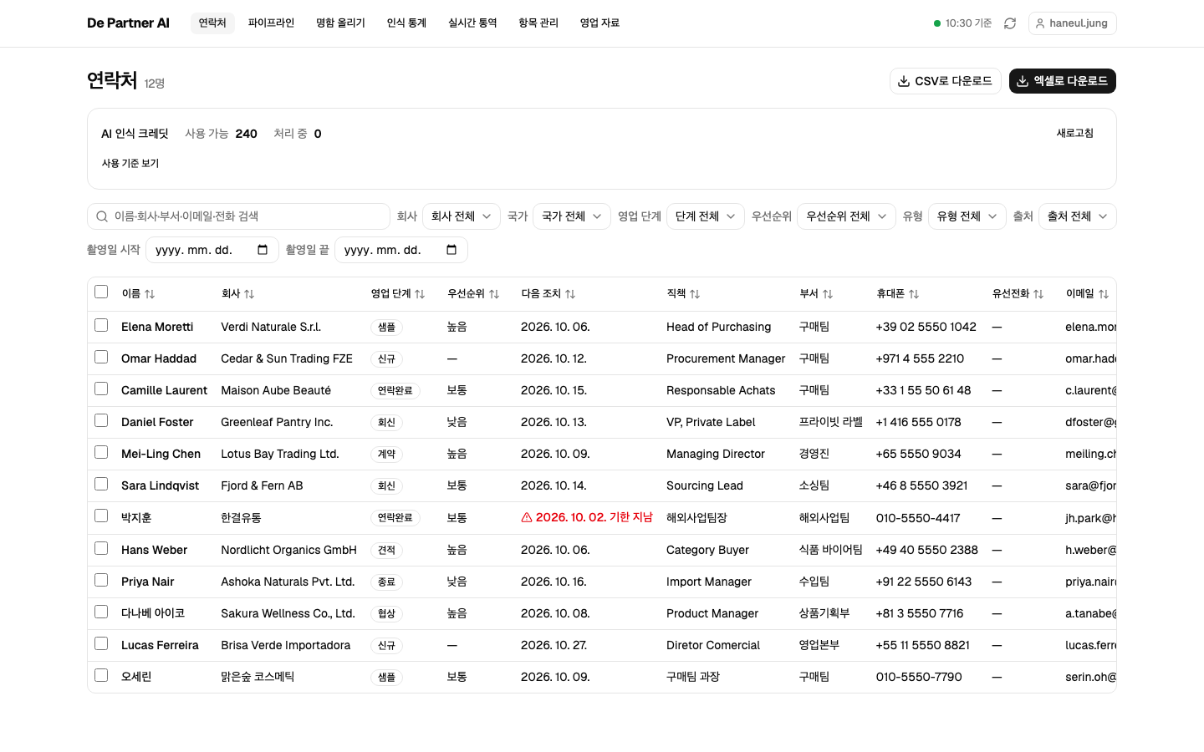Click the 연락완료 badge for Camille Laurent
Image resolution: width=1204 pixels, height=752 pixels.
coord(395,391)
